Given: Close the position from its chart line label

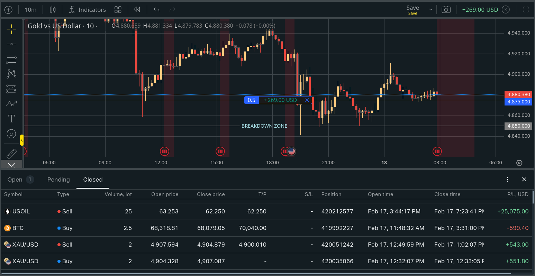Looking at the screenshot, I should [x=307, y=100].
